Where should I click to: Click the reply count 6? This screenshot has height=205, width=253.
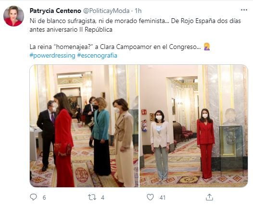click(x=44, y=197)
